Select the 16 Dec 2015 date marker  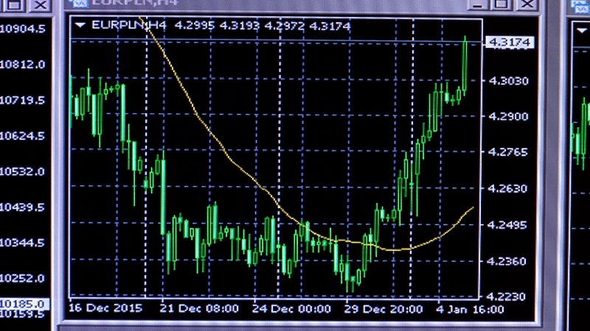105,309
